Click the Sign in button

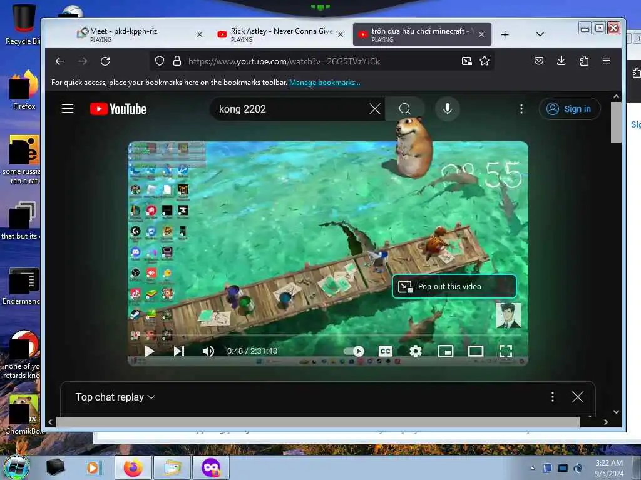(x=570, y=109)
